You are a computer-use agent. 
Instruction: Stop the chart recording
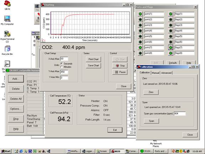tap(120, 66)
